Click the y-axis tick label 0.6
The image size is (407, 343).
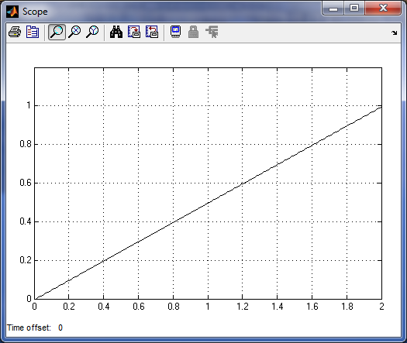tap(26, 183)
